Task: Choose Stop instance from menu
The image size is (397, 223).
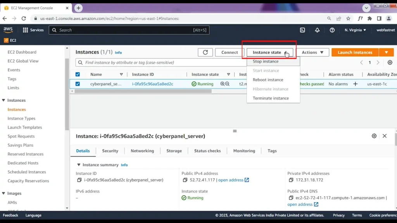Action: (x=273, y=62)
